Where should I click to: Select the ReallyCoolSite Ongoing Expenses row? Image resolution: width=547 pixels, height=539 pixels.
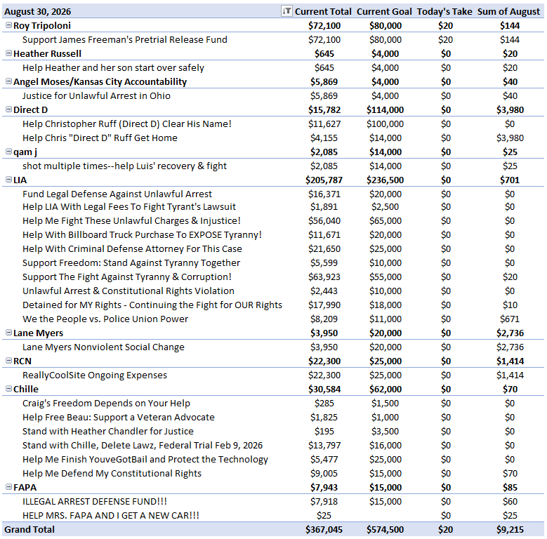(x=273, y=375)
